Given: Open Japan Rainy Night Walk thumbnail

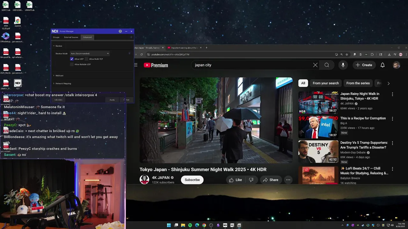Looking at the screenshot, I should click(x=318, y=103).
